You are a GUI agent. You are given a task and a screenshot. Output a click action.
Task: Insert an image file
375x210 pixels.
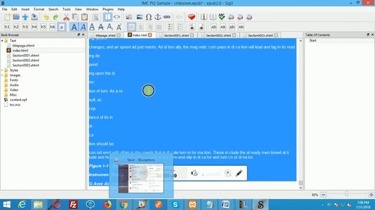(139, 17)
